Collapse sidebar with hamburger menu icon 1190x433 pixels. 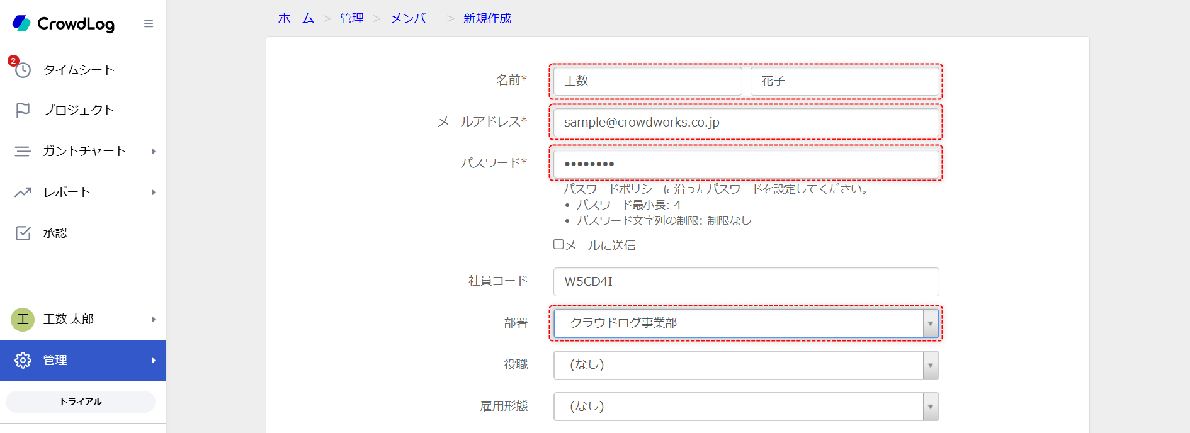149,23
